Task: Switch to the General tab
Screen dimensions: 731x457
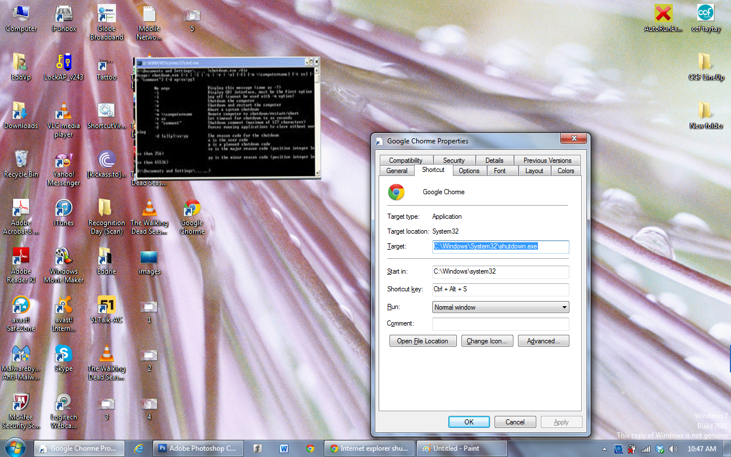Action: click(x=397, y=171)
